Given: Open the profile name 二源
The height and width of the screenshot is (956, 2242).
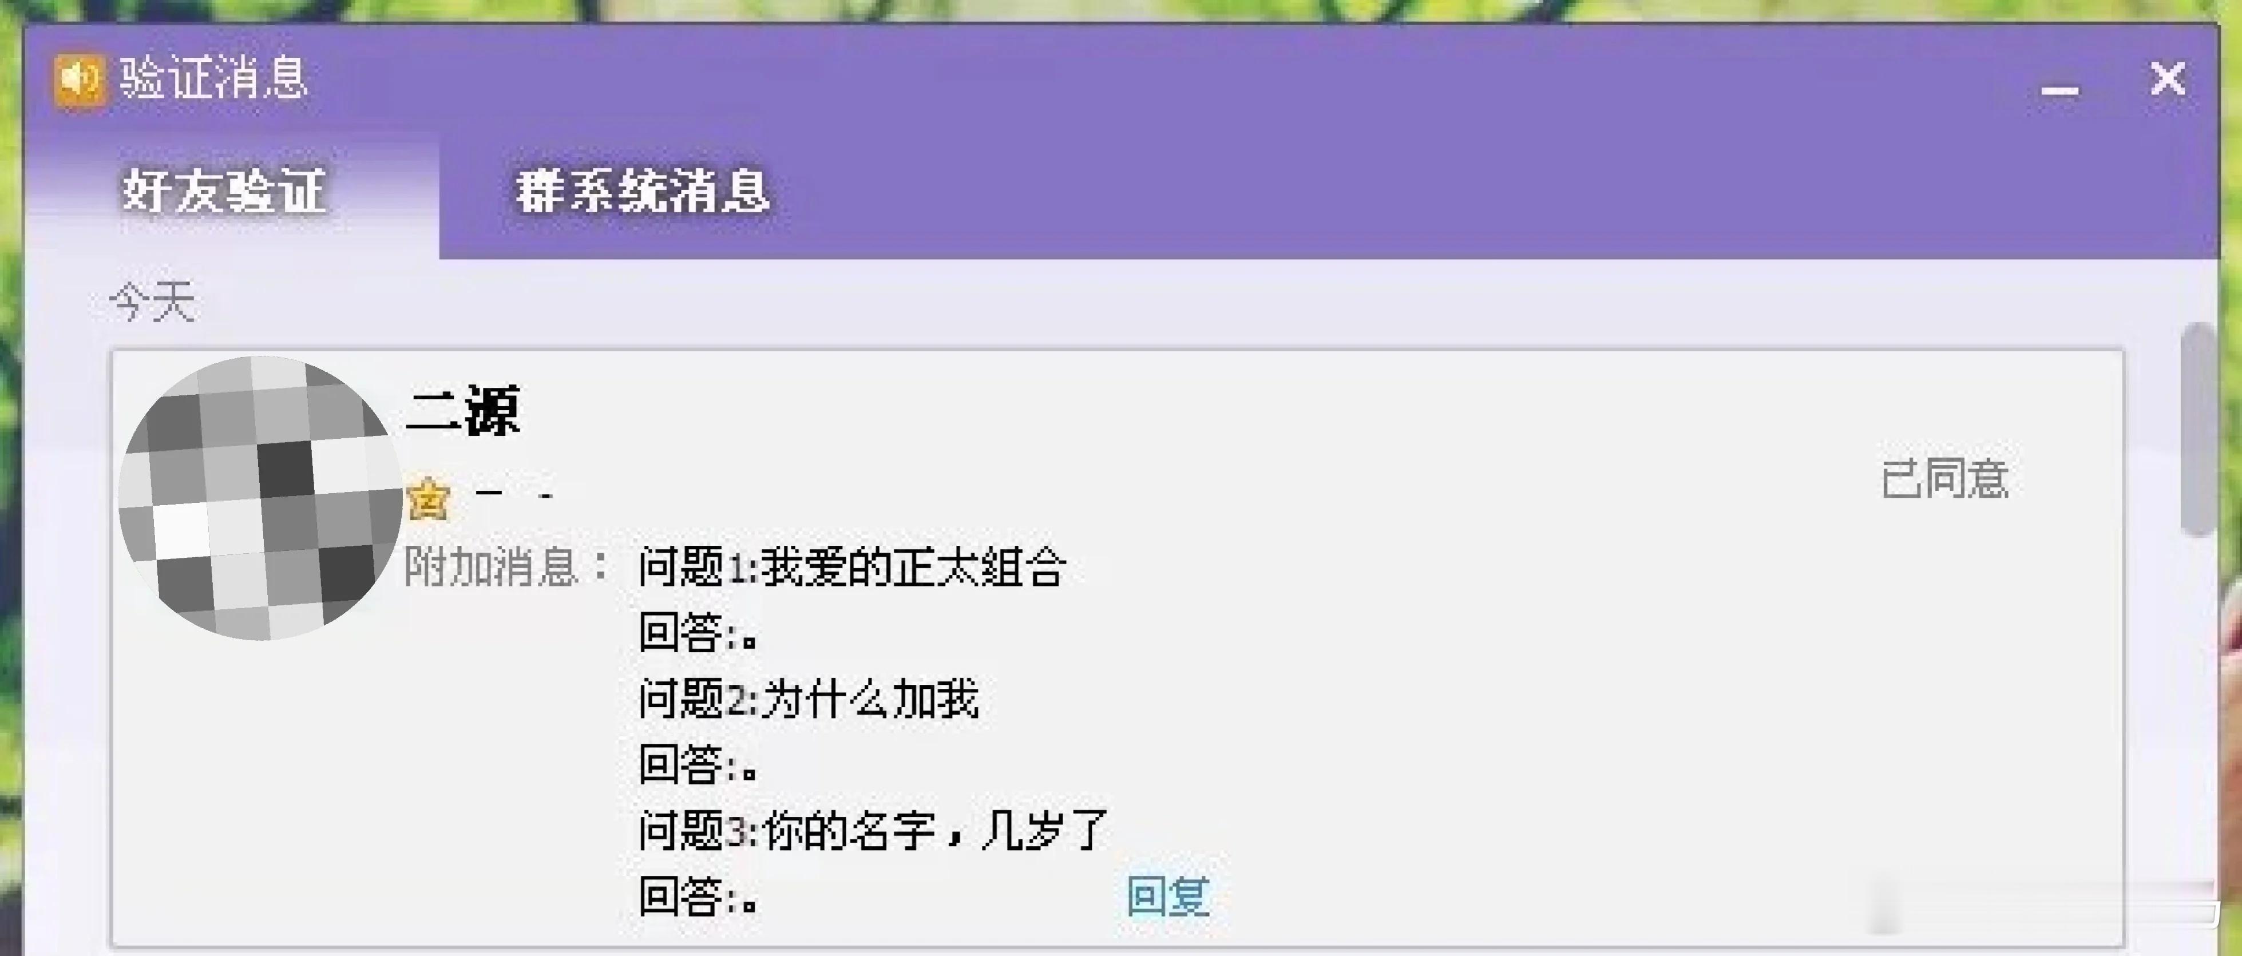Looking at the screenshot, I should pyautogui.click(x=463, y=411).
